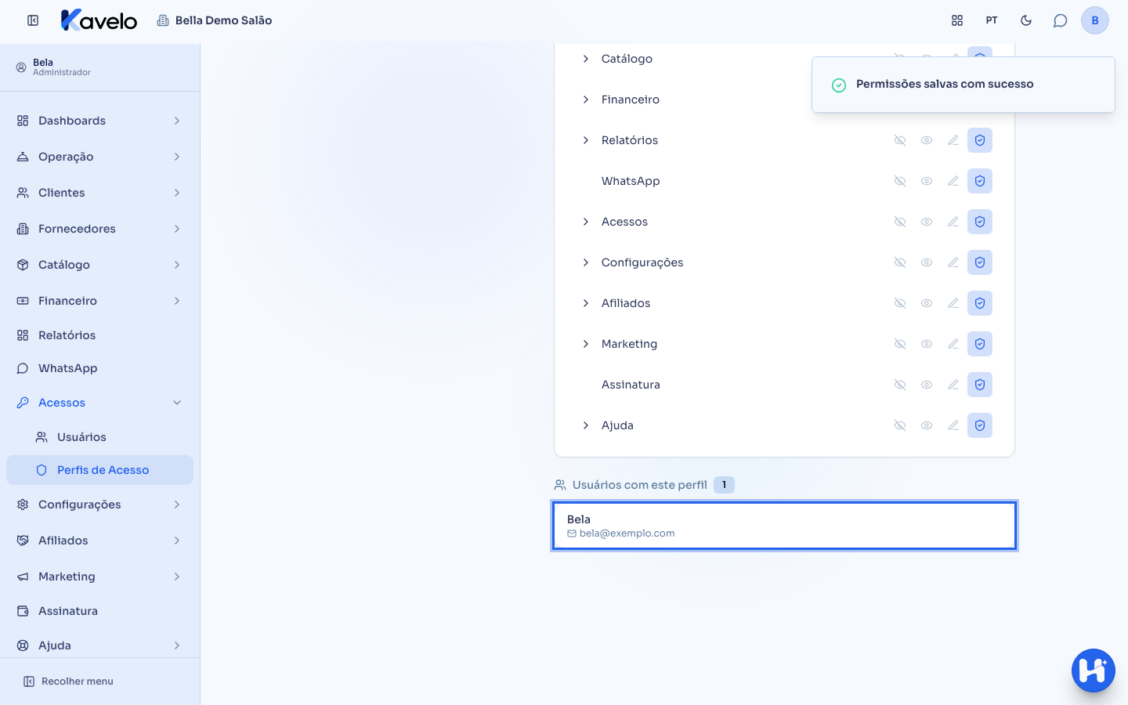This screenshot has height=705, width=1128.
Task: Open Bella Demo Salão company selector
Action: click(215, 20)
